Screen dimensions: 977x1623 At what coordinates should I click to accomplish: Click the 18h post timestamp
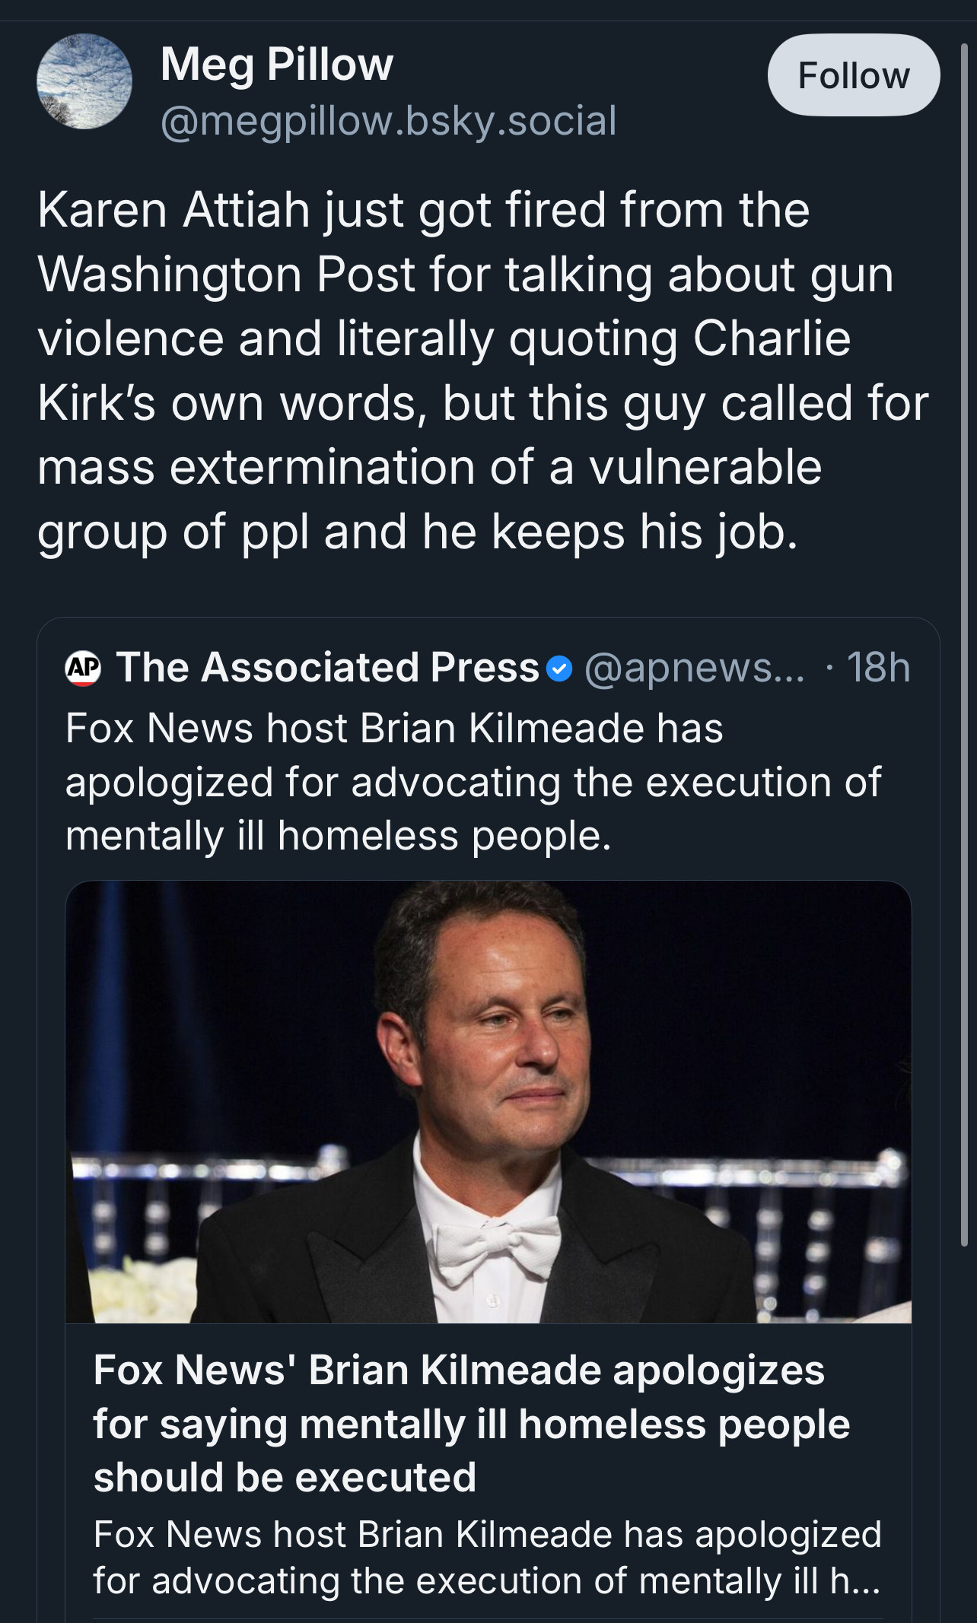coord(878,668)
